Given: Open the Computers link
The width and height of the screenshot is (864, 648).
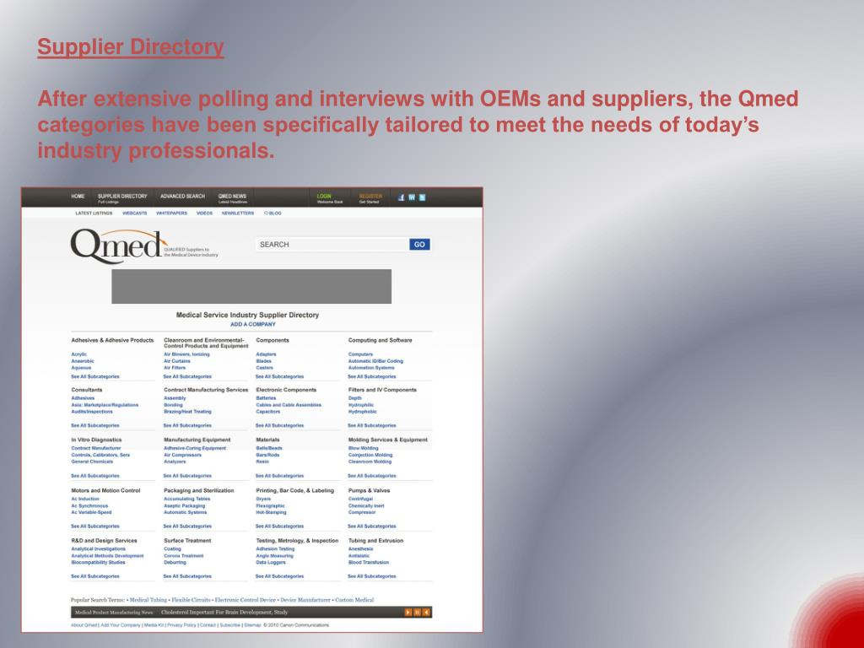Looking at the screenshot, I should (x=360, y=355).
